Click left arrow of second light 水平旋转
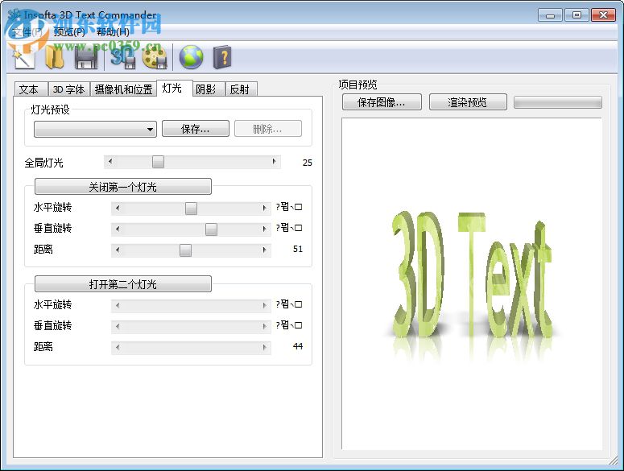The height and width of the screenshot is (471, 624). 118,305
